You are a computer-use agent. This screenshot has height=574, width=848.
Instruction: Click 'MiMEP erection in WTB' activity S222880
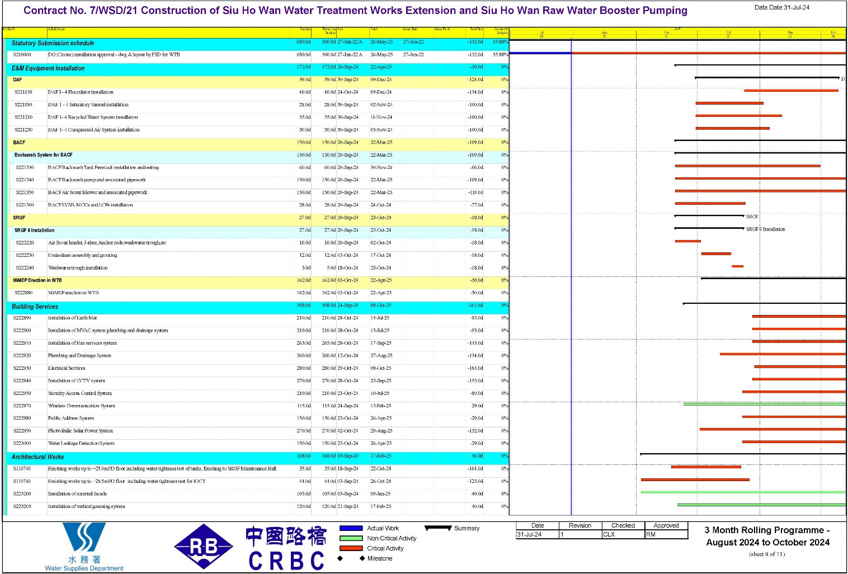pos(73,293)
